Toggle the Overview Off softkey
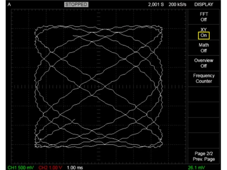Image resolution: width=227 pixels, height=170 pixels. click(x=204, y=63)
